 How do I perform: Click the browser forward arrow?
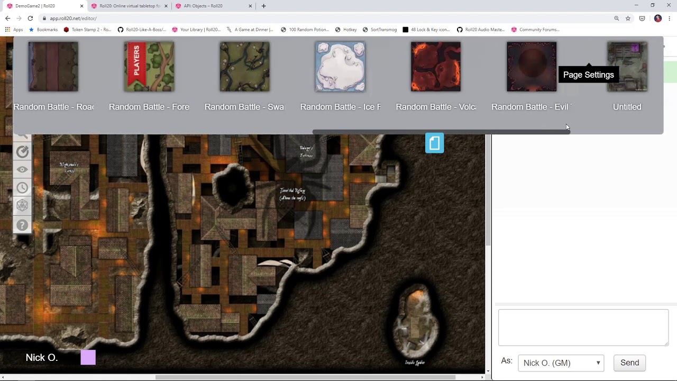[x=19, y=18]
